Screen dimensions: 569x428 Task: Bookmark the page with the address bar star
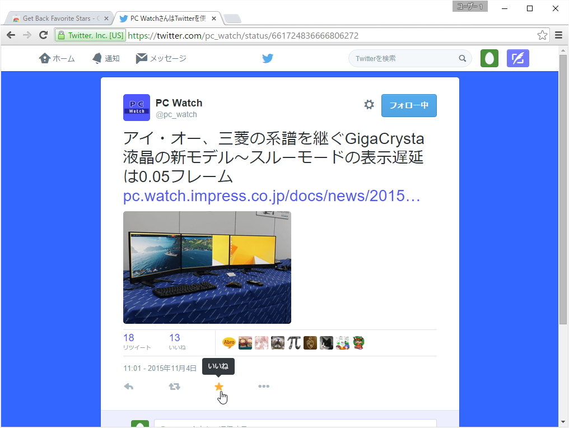(x=542, y=35)
